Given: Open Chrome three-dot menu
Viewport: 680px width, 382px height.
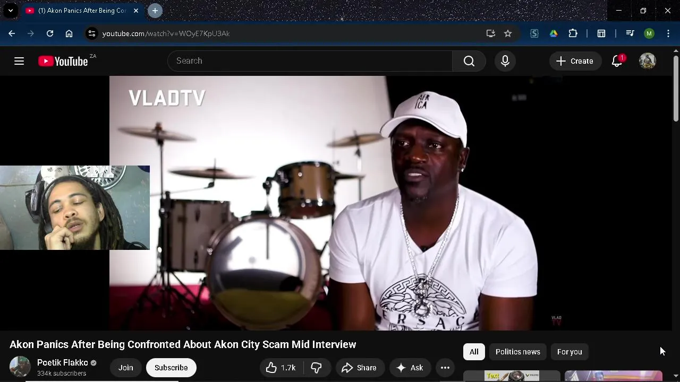Looking at the screenshot, I should (668, 33).
